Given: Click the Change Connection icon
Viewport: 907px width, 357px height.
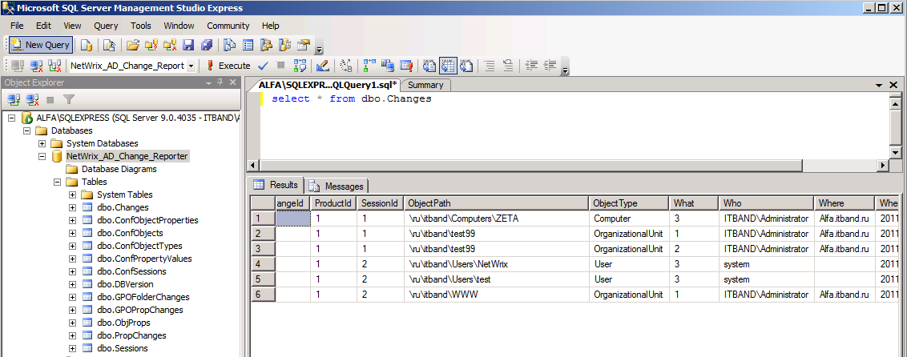Looking at the screenshot, I should click(54, 66).
